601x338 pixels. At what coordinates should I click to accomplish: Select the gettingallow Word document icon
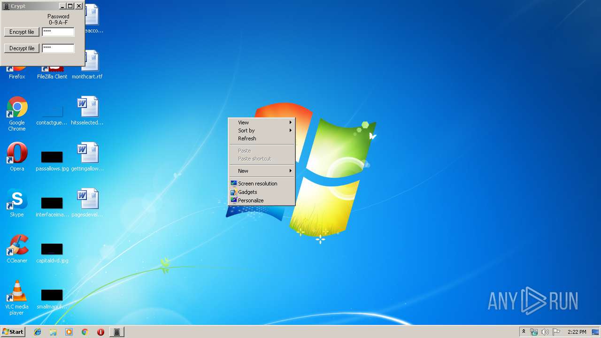pyautogui.click(x=87, y=157)
